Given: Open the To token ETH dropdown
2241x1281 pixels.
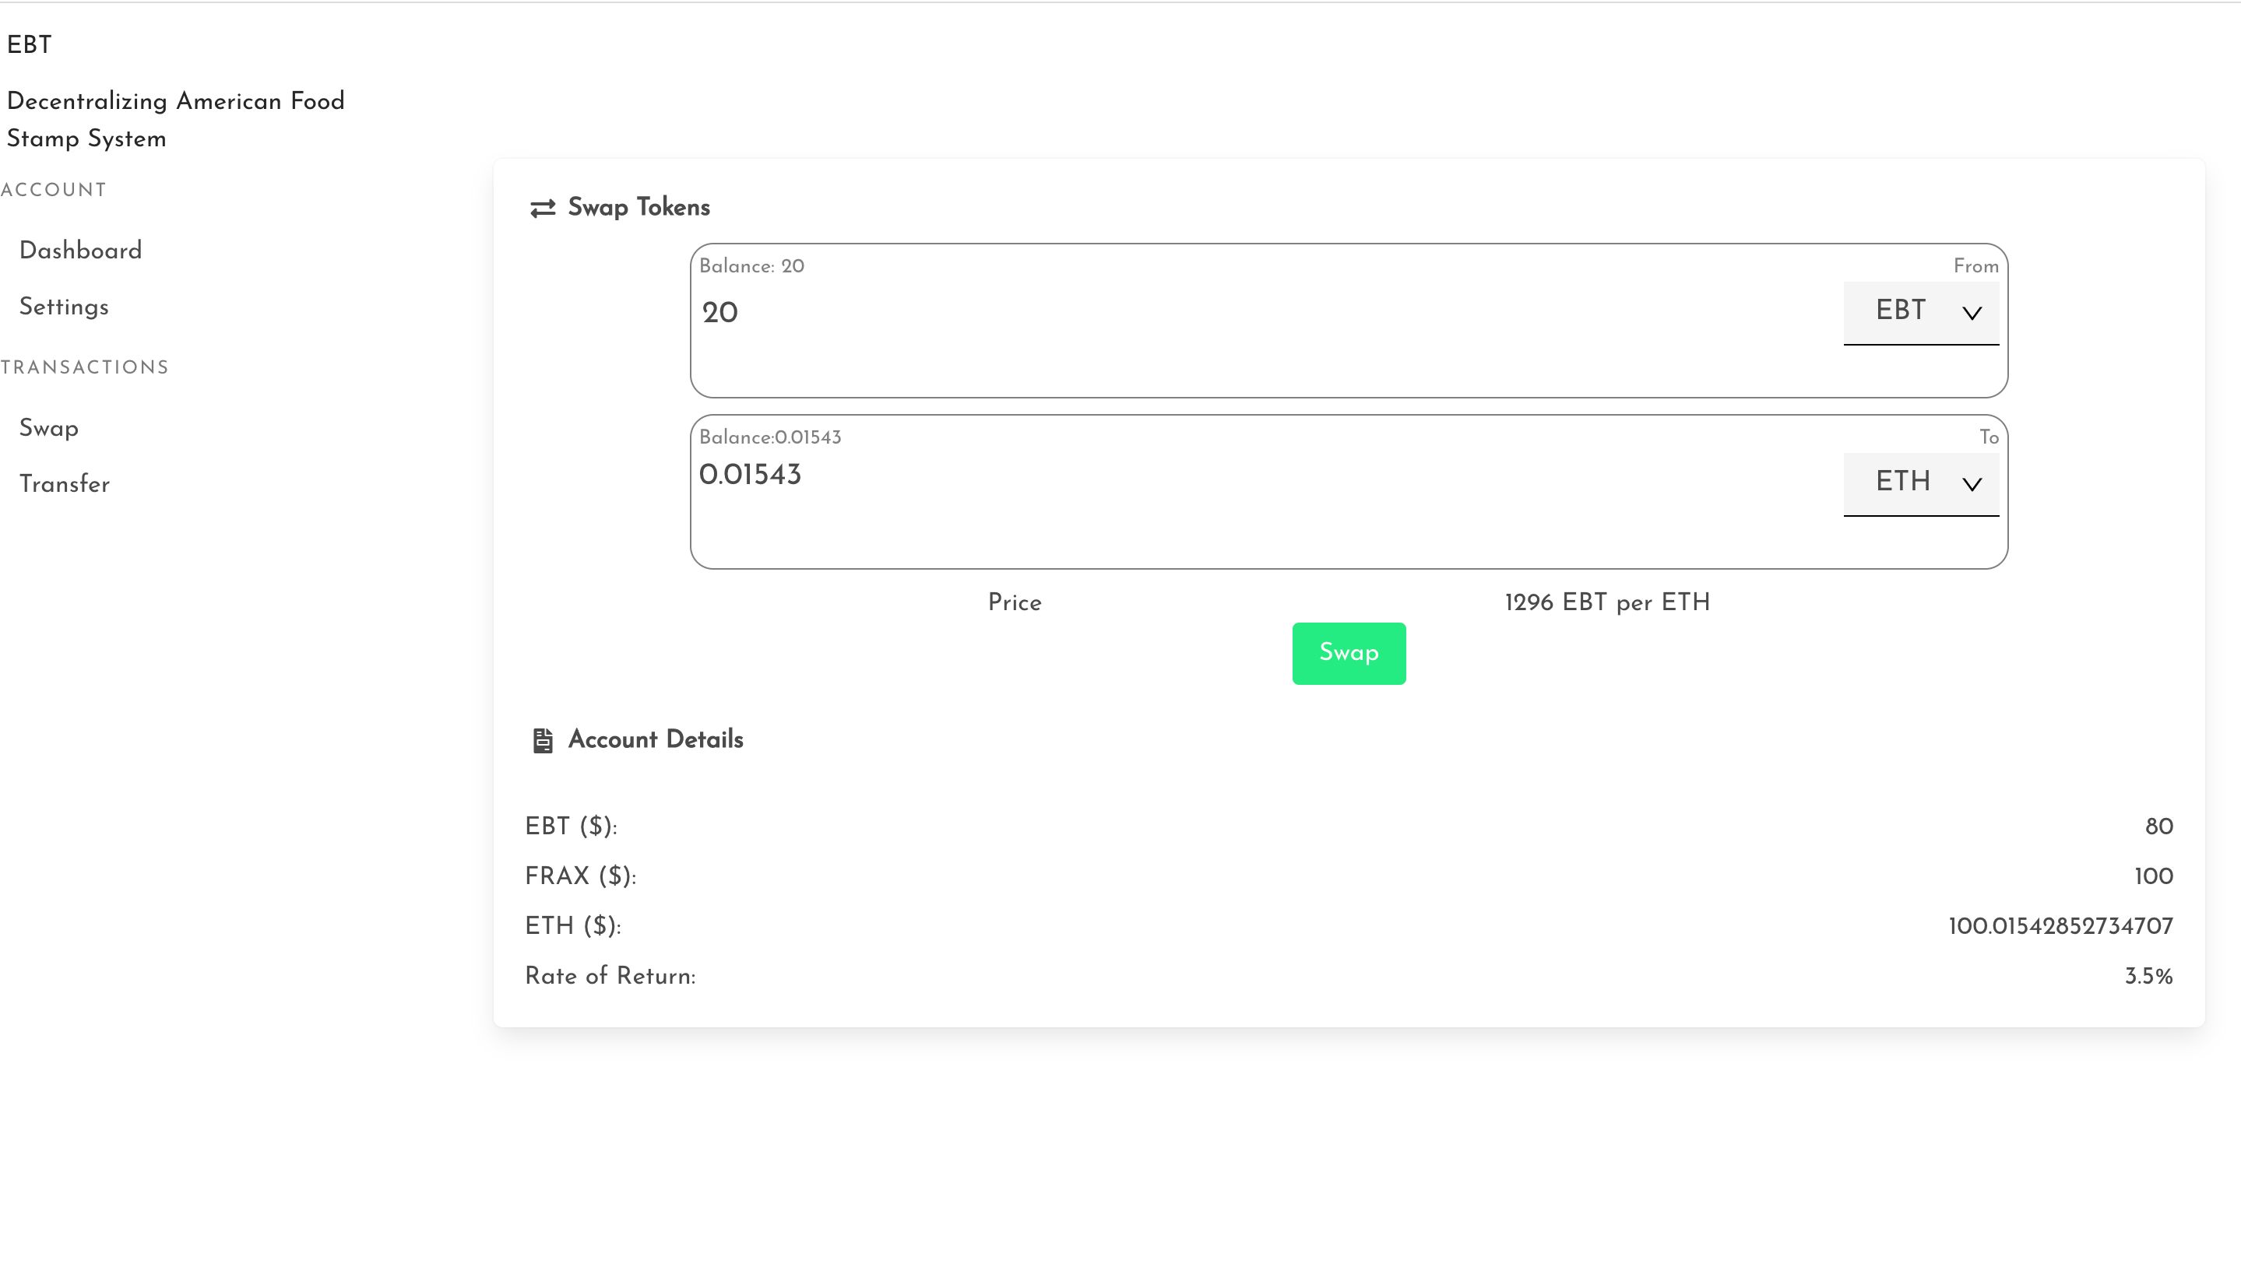Looking at the screenshot, I should pyautogui.click(x=1921, y=483).
